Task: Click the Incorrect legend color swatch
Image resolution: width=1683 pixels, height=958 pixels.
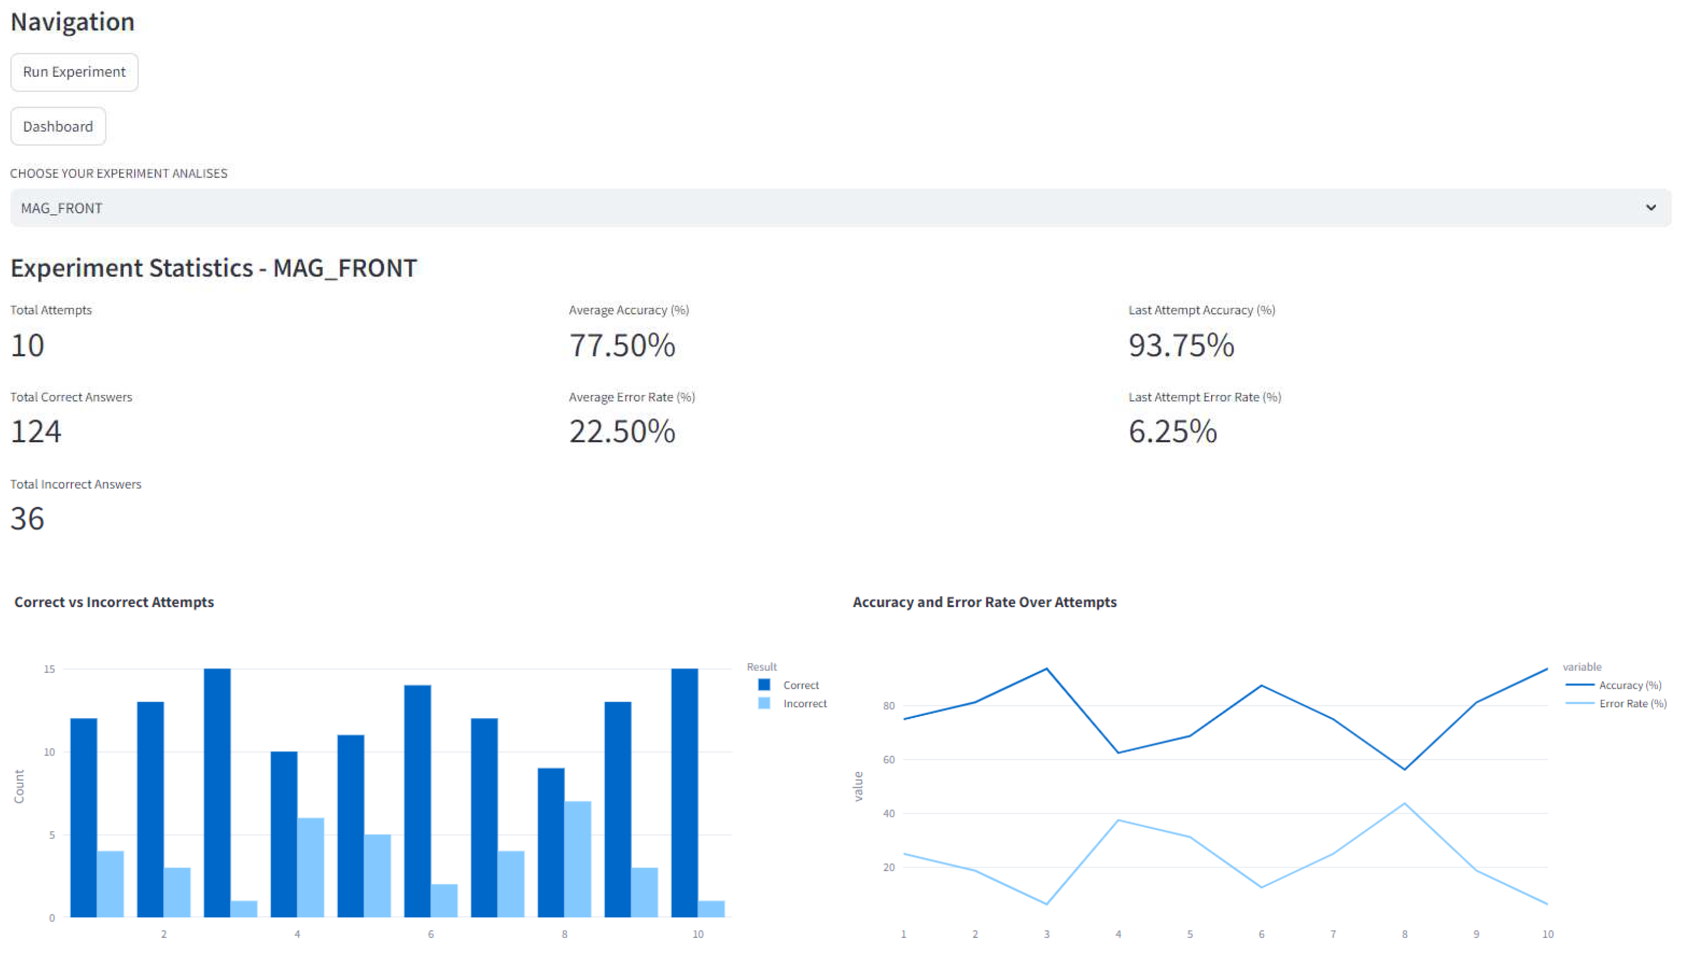Action: (764, 703)
